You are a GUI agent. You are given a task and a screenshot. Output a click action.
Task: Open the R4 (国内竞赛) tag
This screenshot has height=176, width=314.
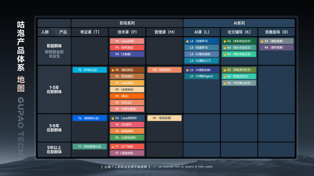(276, 47)
